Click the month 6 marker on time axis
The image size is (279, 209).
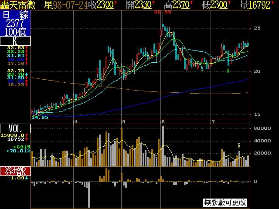163,121
